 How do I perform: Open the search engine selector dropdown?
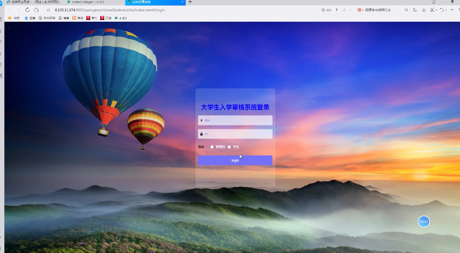click(x=360, y=10)
